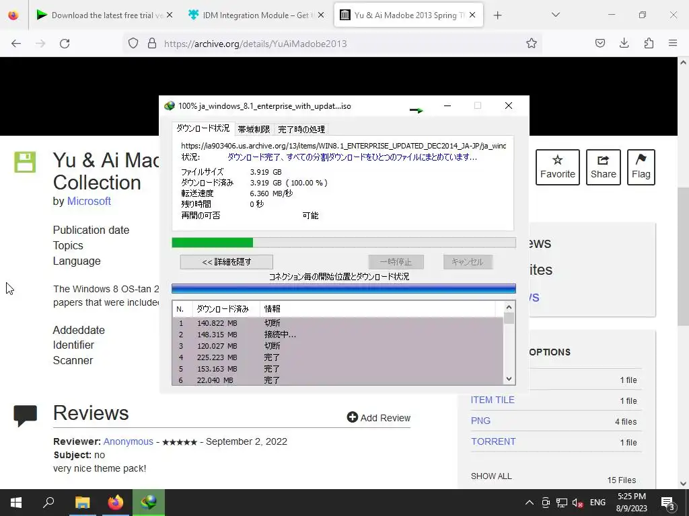Click the ダウンロード済み column header
The width and height of the screenshot is (689, 516).
point(226,309)
